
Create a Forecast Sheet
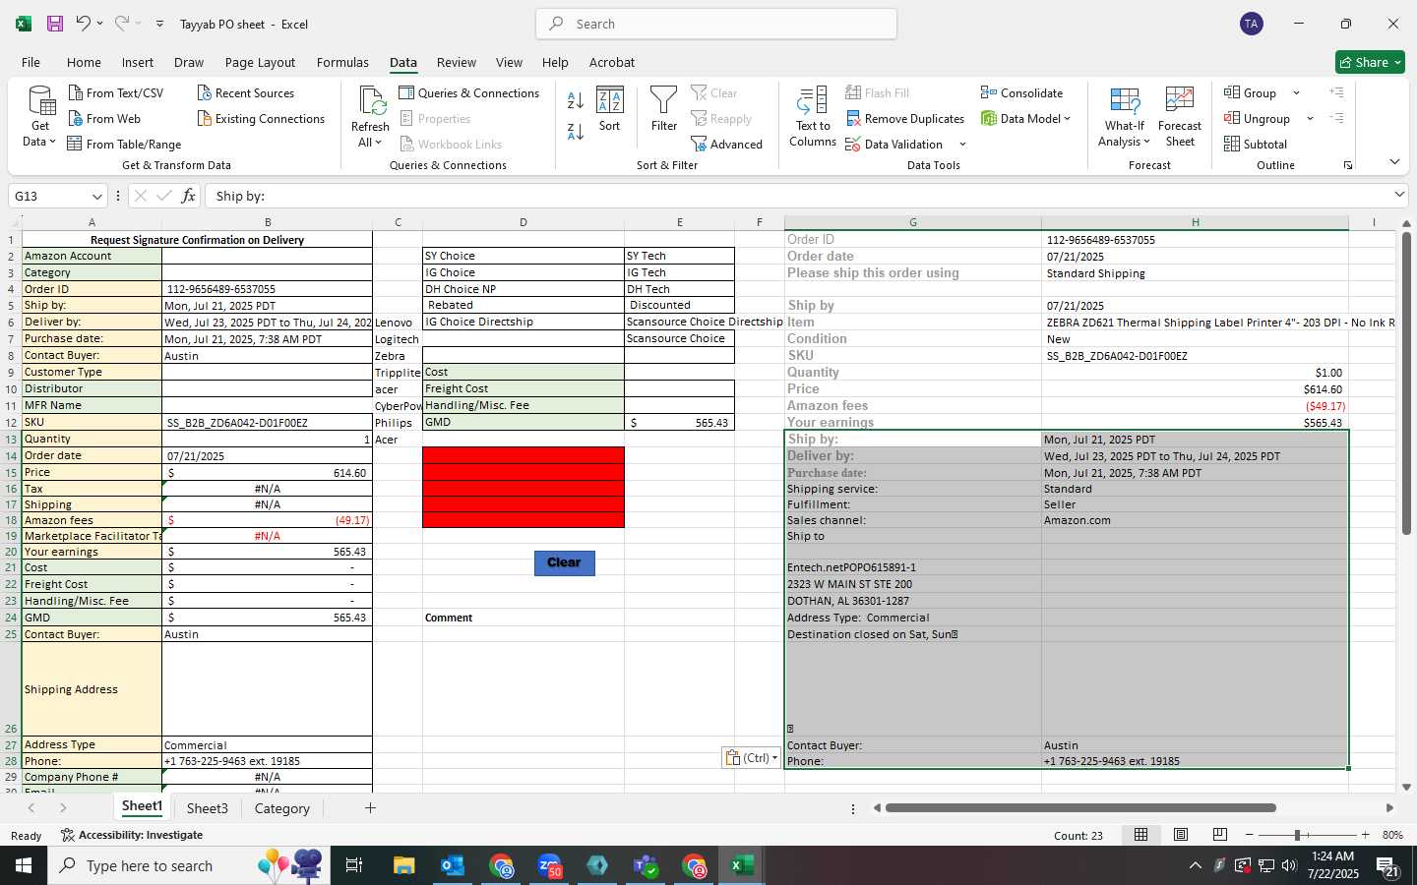pos(1180,116)
